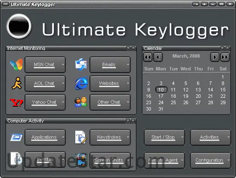The height and width of the screenshot is (178, 236).
Task: Open the title bar system menu icon
Action: click(6, 4)
